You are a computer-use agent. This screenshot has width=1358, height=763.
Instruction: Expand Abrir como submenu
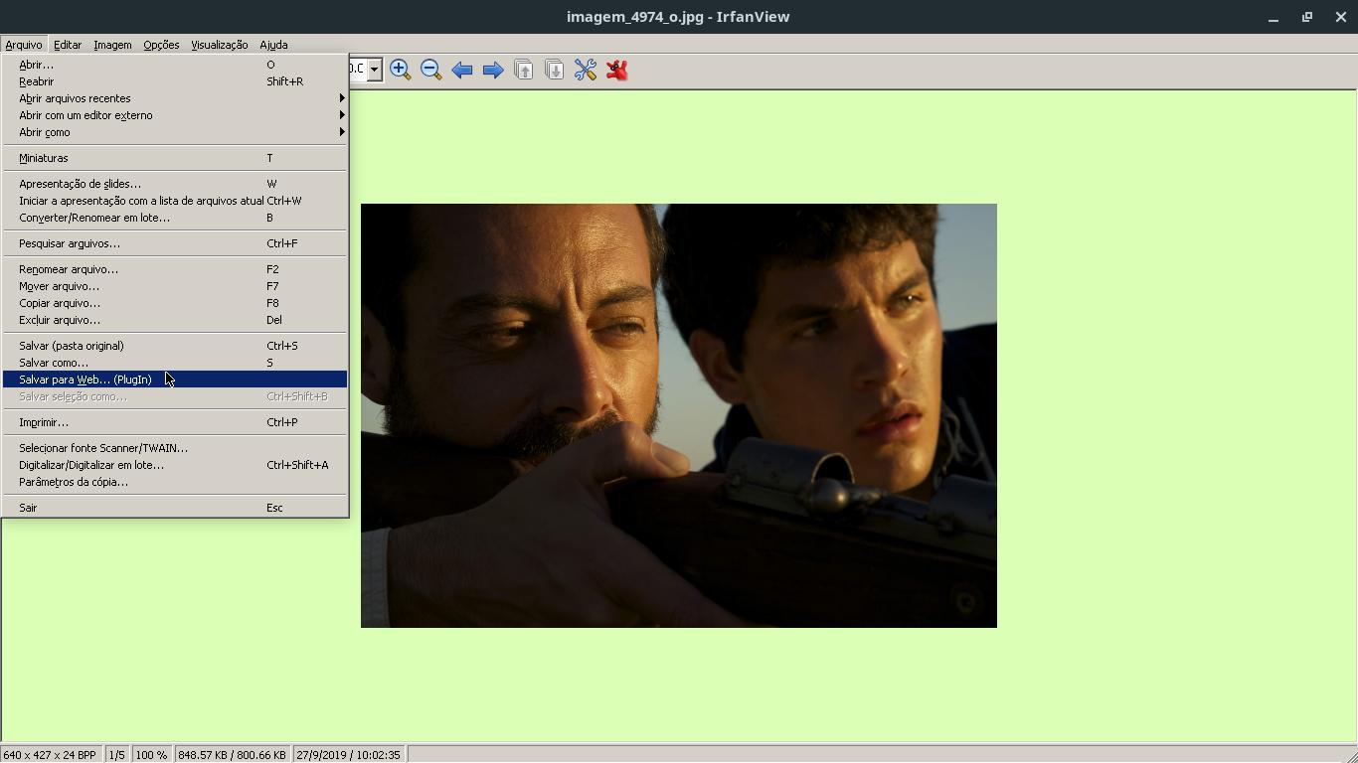point(175,132)
